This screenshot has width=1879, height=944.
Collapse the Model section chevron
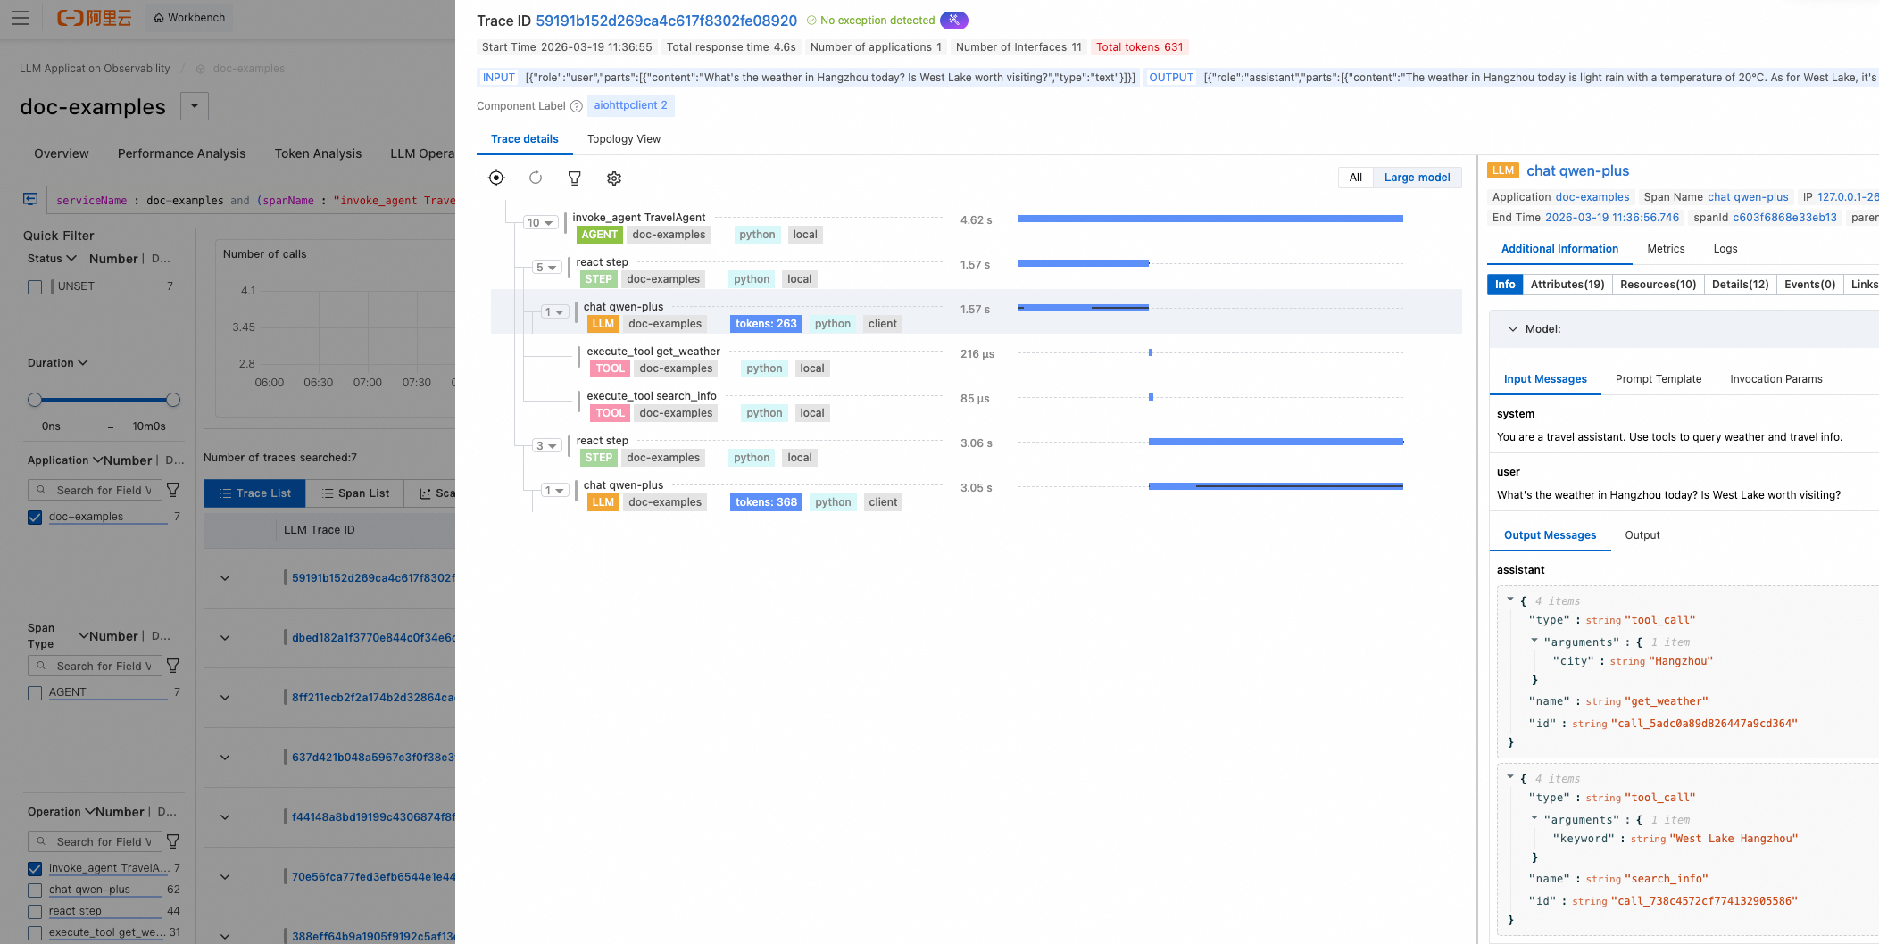[x=1513, y=329]
